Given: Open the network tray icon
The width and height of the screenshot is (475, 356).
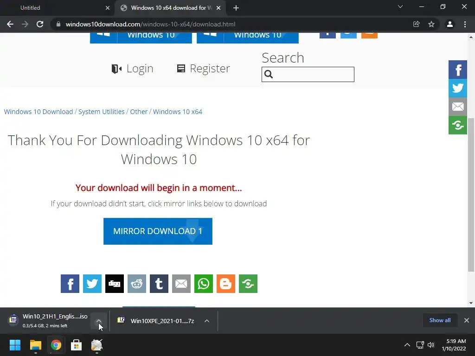Looking at the screenshot, I should (420, 345).
